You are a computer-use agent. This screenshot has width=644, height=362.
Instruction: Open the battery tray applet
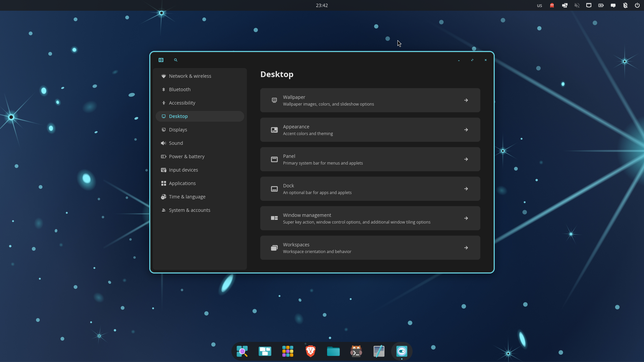point(601,5)
